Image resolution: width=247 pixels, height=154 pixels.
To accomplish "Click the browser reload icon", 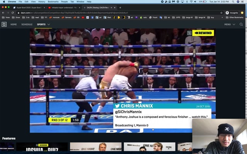I will point(12,13).
